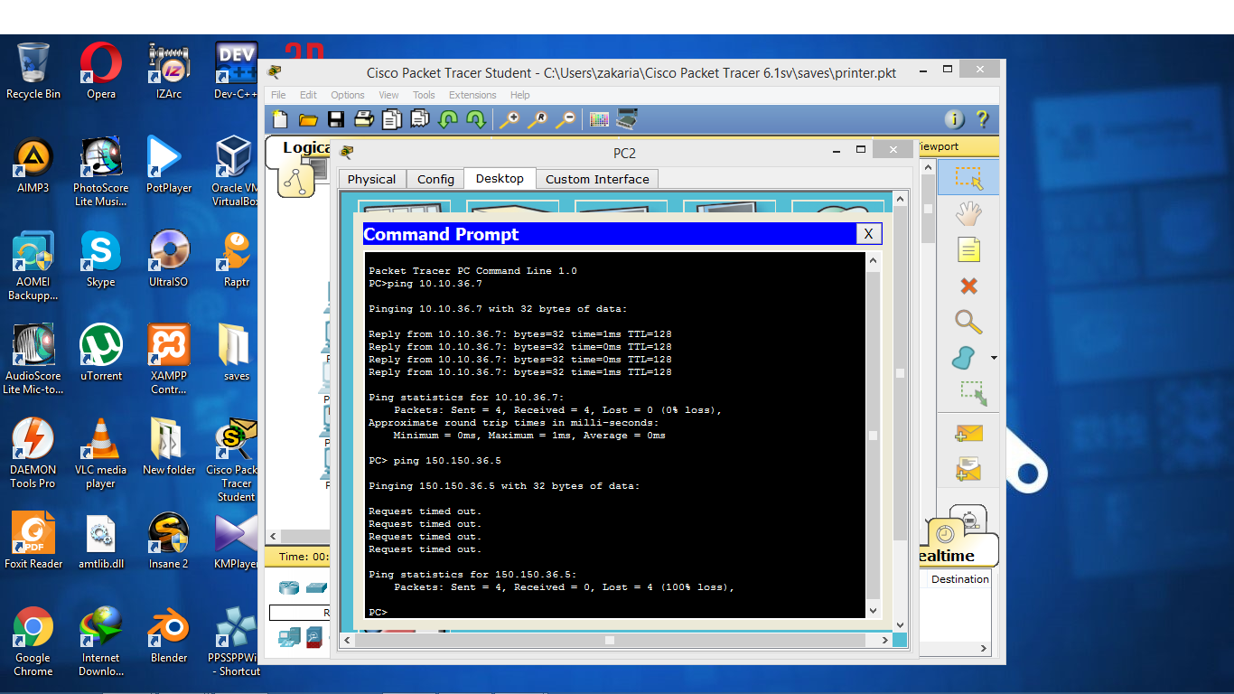Open the draw shape tool dropdown arrow
Viewport: 1234px width, 694px height.
click(994, 357)
